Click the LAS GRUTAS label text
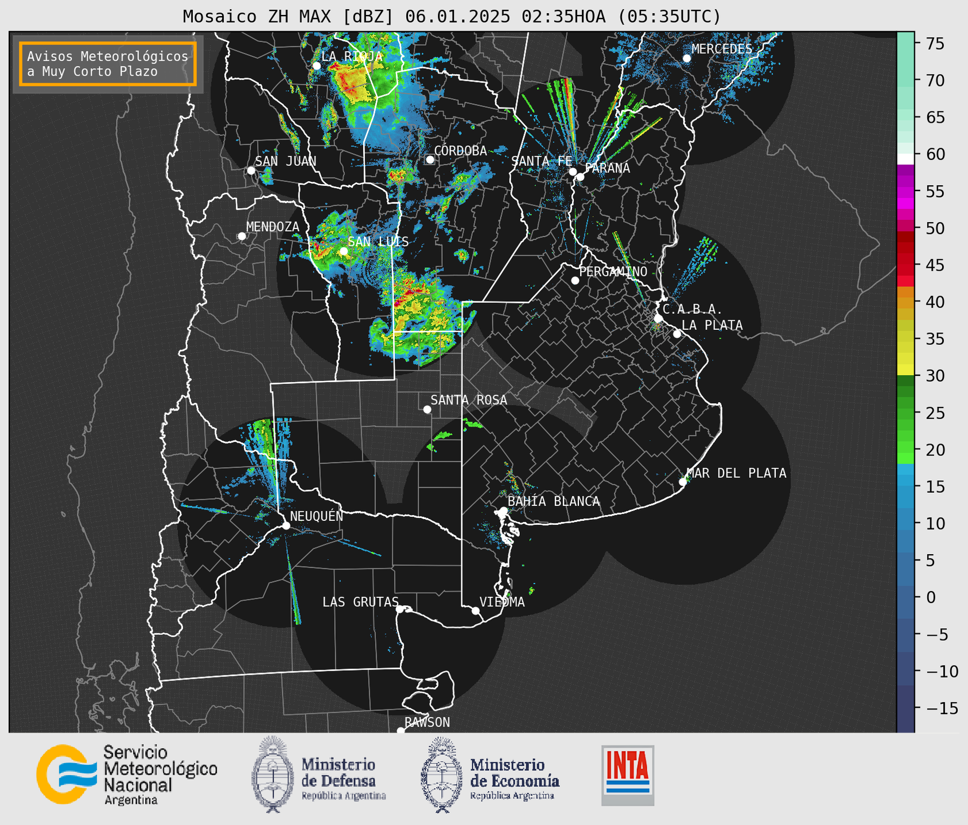Viewport: 968px width, 825px height. tap(360, 602)
